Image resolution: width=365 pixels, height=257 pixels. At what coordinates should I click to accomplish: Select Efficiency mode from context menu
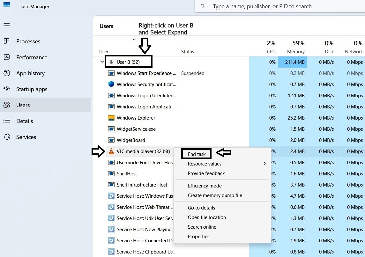(x=205, y=186)
